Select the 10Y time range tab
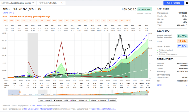 (x=67, y=21)
